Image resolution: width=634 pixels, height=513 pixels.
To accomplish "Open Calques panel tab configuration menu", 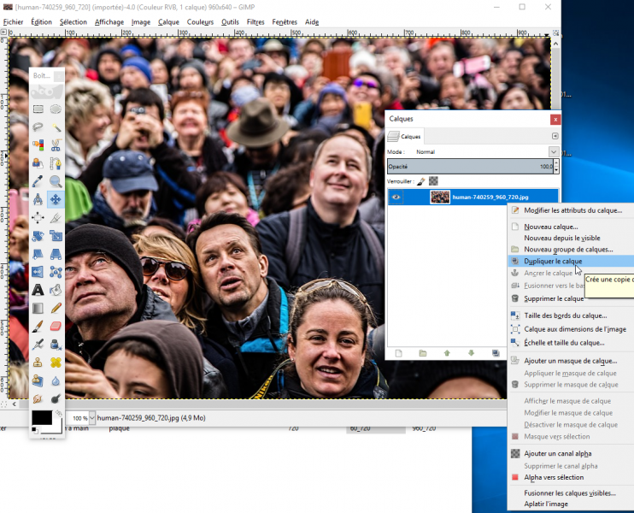I will tap(555, 136).
